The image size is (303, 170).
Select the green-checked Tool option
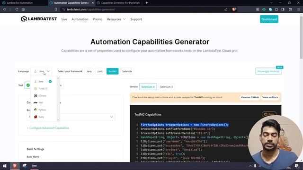(28, 85)
